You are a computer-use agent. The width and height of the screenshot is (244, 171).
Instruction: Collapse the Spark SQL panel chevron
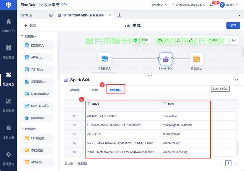(x=237, y=80)
